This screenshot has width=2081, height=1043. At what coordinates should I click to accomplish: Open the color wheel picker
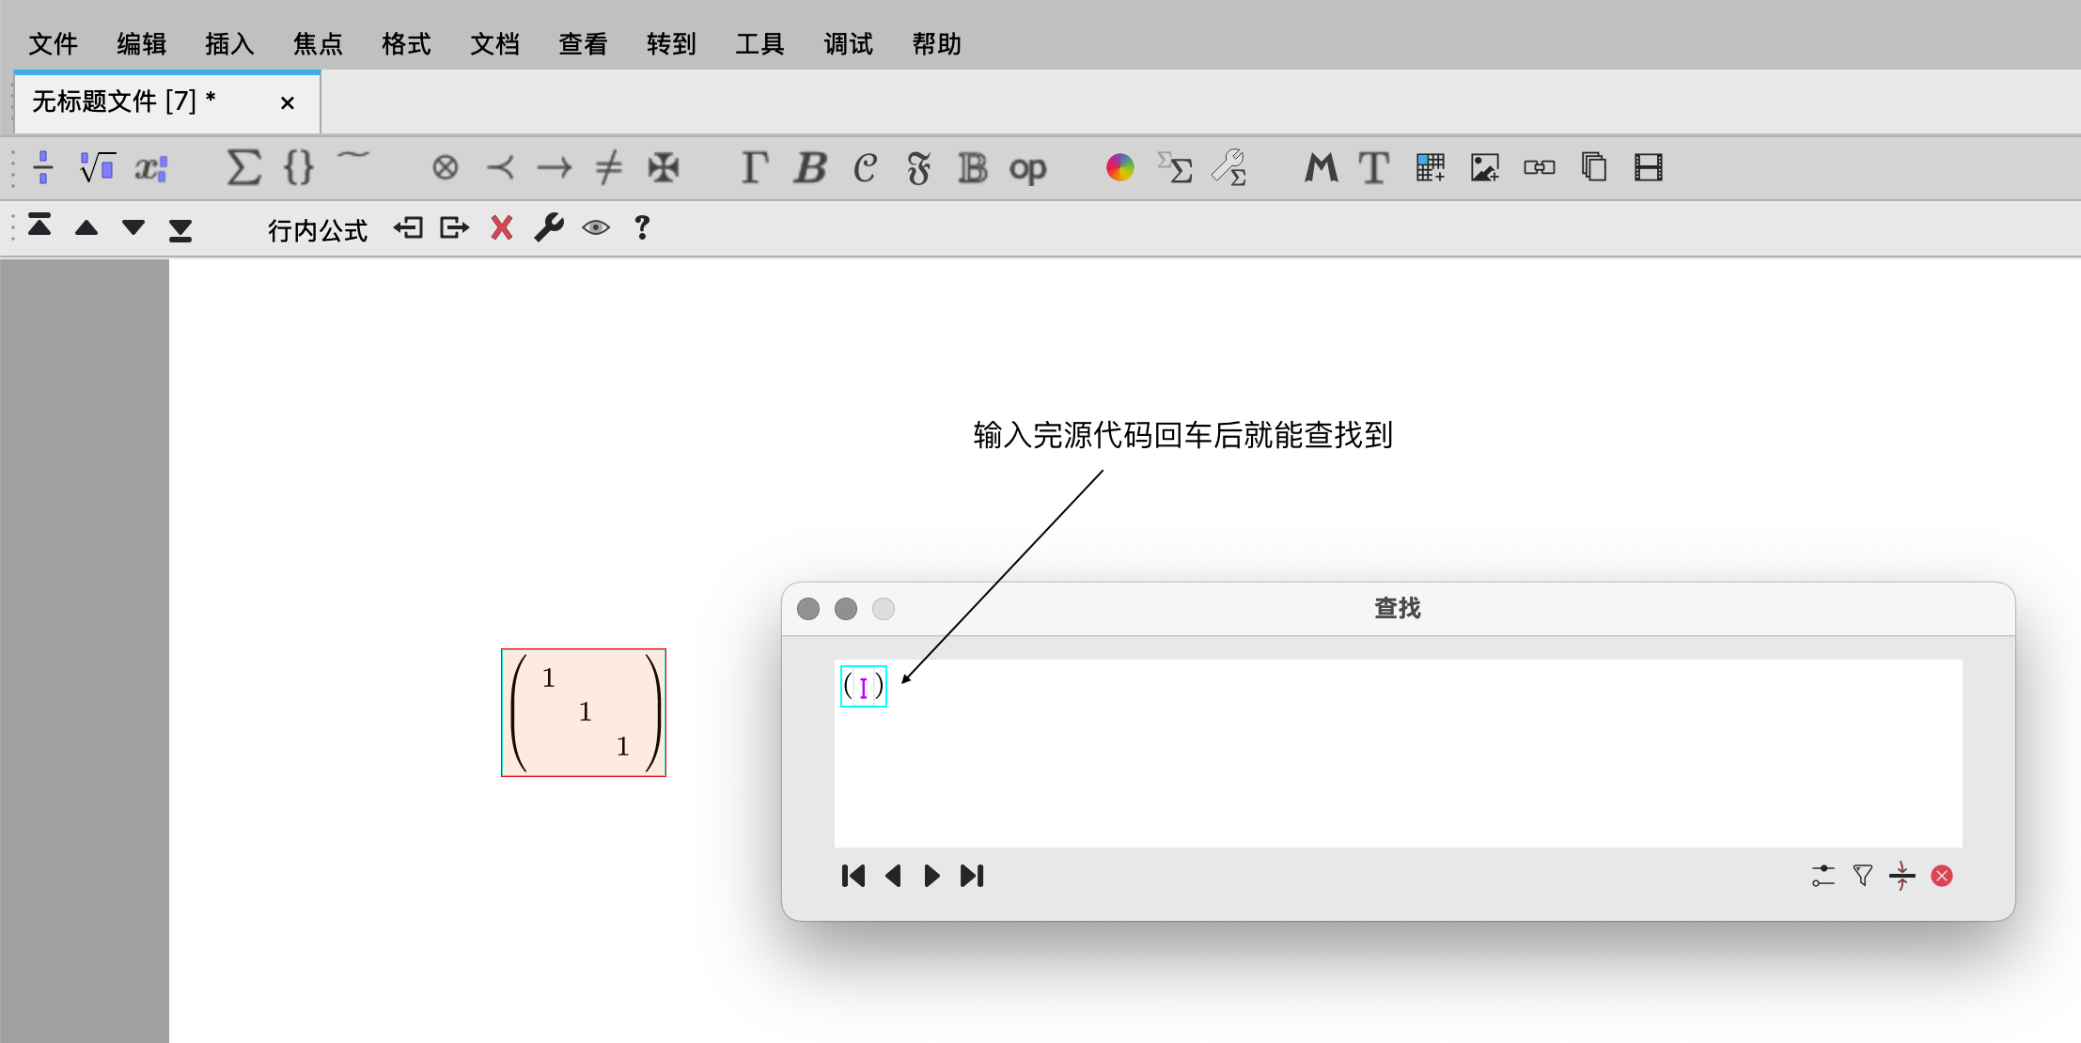pyautogui.click(x=1119, y=168)
